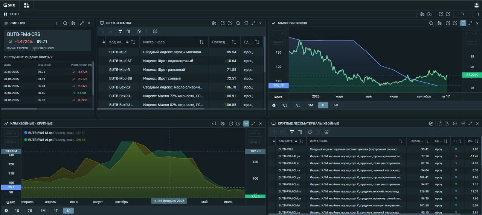This screenshot has height=215, width=482.
Task: Click copy icon in ШРОТ И МАСЛА toolbar
Action: (x=139, y=32)
